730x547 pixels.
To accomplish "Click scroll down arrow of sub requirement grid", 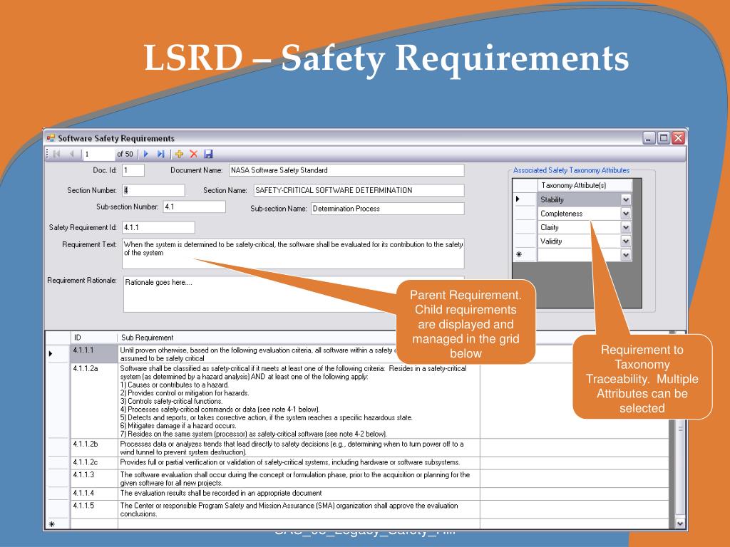I will (x=679, y=523).
